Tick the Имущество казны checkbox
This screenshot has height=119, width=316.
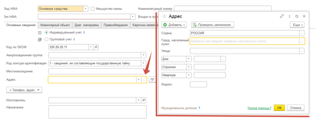coord(93,9)
